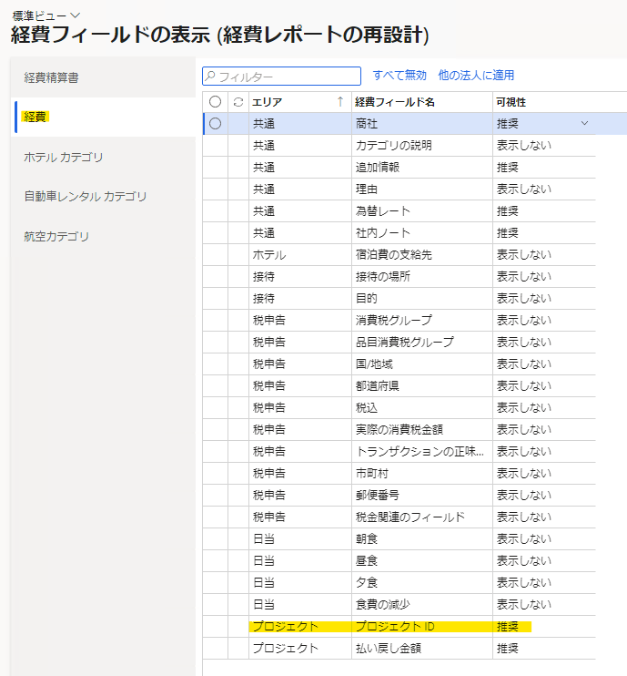Click the ホテル area cell
The width and height of the screenshot is (627, 676).
(300, 255)
